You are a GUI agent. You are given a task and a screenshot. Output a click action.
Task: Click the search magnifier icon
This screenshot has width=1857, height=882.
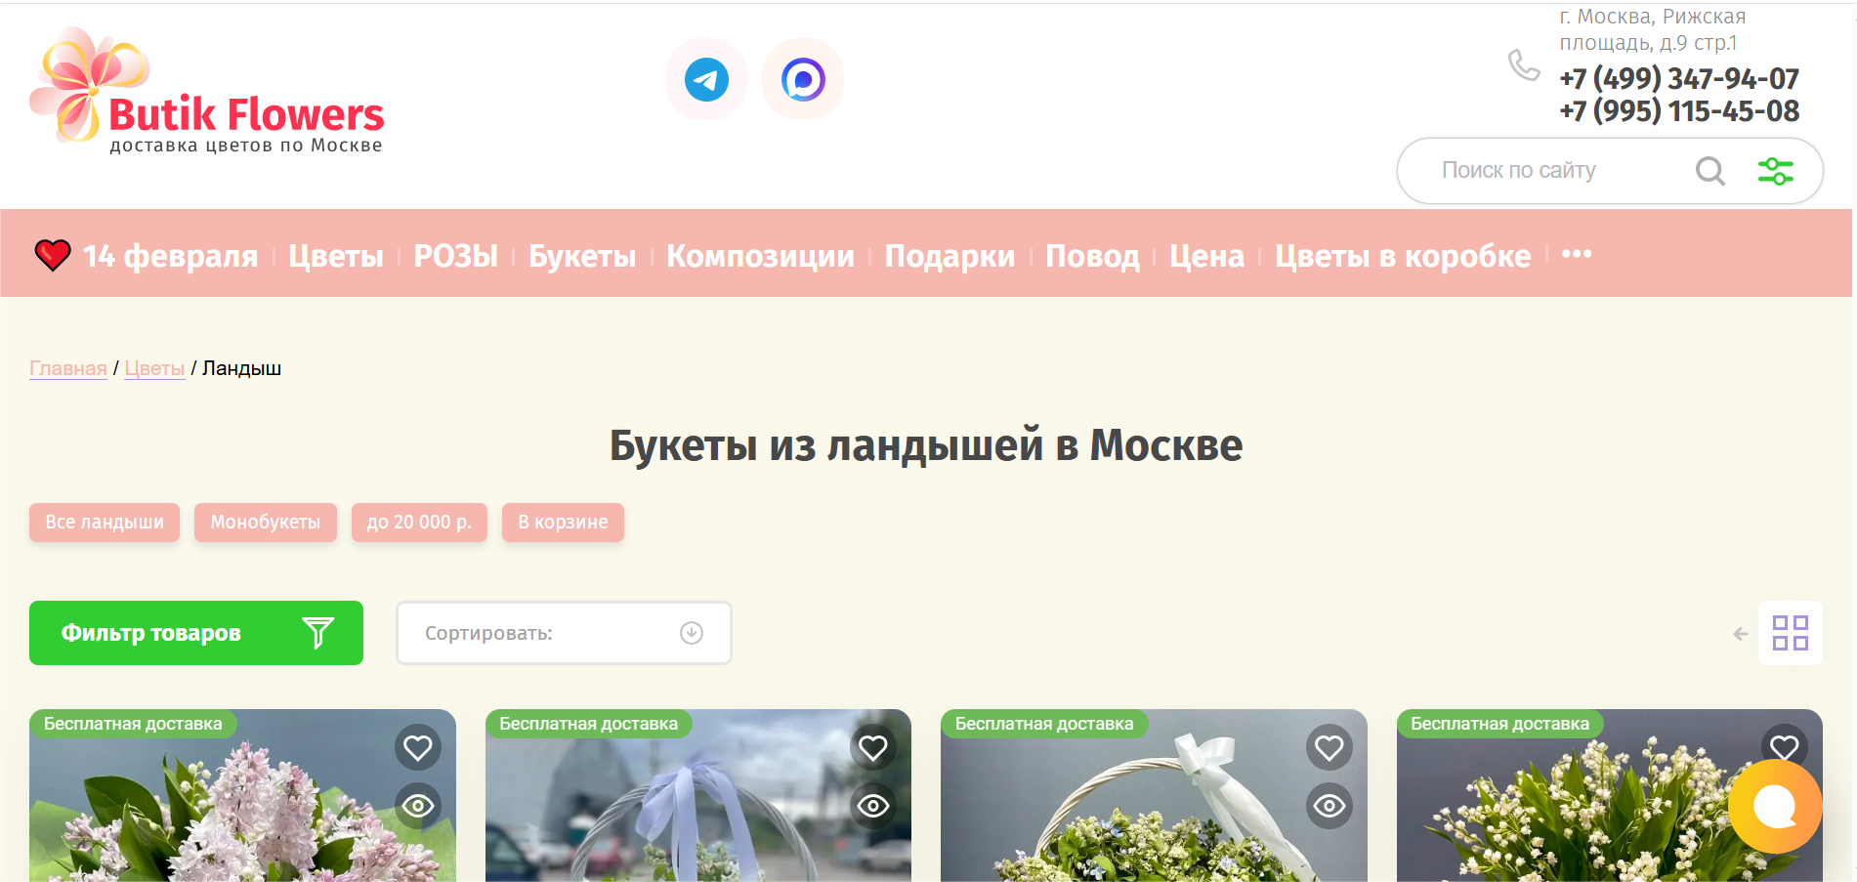(x=1709, y=170)
